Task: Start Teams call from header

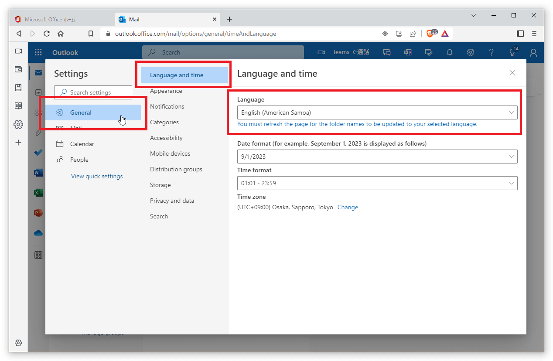Action: [344, 52]
